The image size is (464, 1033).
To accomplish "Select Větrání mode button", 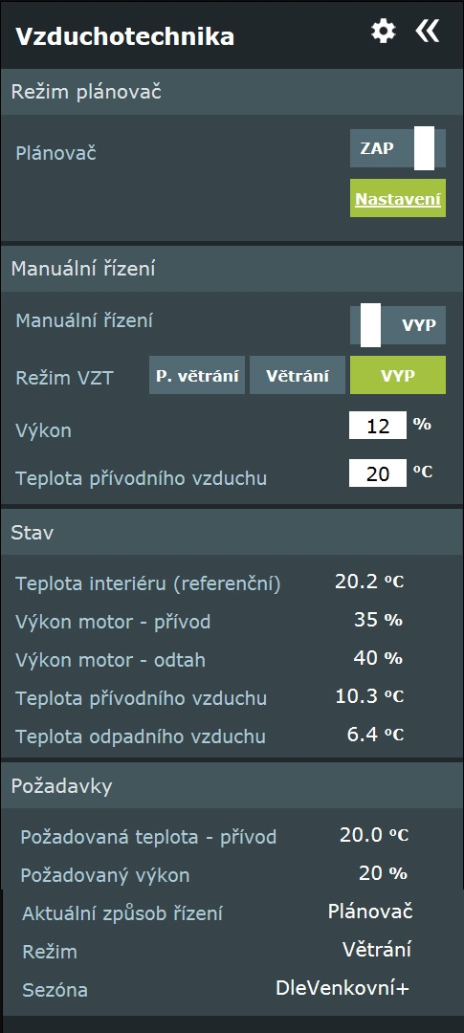I will 298,376.
